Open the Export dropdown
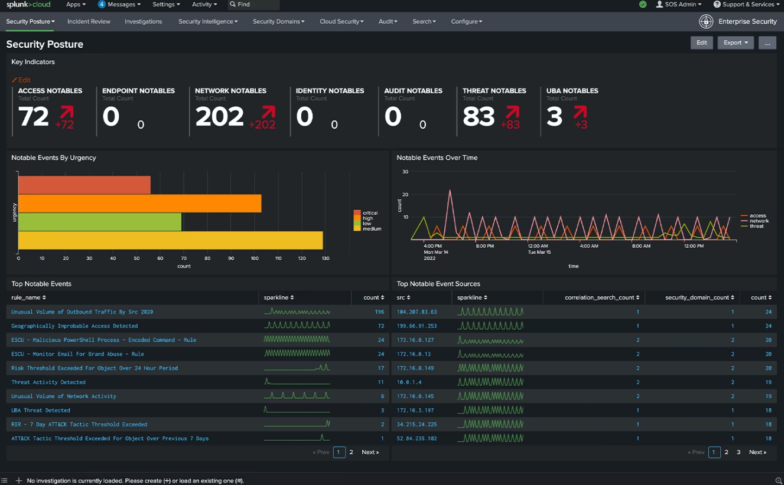Viewport: 784px width, 485px height. coord(735,42)
